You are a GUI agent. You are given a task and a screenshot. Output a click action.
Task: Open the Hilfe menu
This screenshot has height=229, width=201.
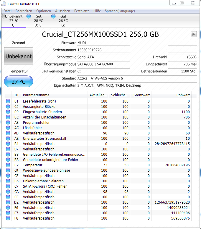point(97,11)
